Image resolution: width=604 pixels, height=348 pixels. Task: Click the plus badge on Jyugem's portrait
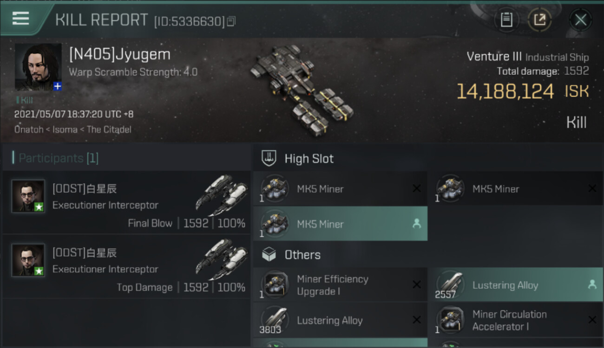click(x=57, y=86)
